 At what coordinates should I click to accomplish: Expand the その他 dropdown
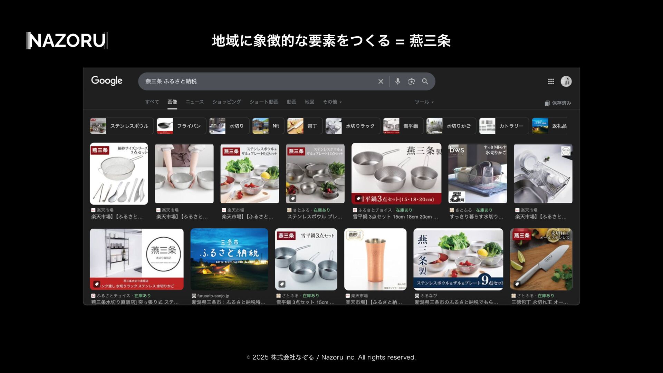click(x=332, y=102)
